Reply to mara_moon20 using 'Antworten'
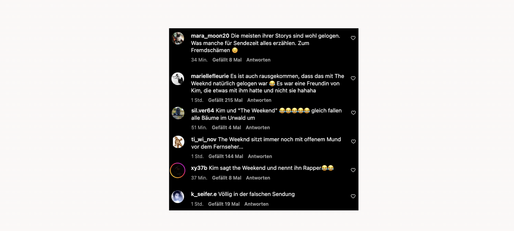The image size is (514, 231). pos(258,60)
